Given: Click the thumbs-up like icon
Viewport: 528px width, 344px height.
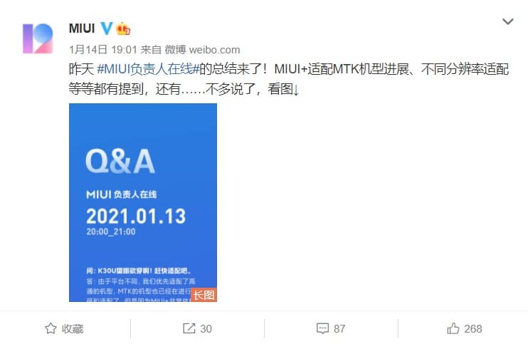Looking at the screenshot, I should tap(453, 328).
